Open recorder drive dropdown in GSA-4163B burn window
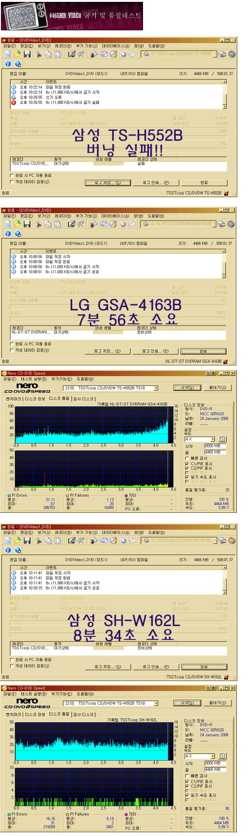Screen dimensions: 251x836 pyautogui.click(x=215, y=224)
